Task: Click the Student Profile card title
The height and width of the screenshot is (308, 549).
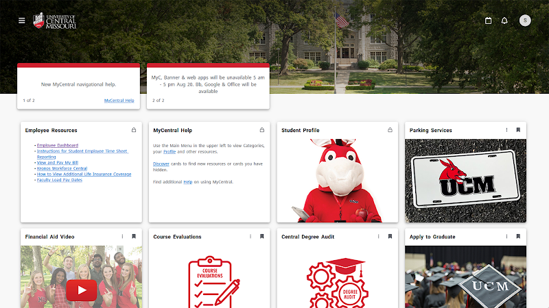Action: pyautogui.click(x=301, y=130)
